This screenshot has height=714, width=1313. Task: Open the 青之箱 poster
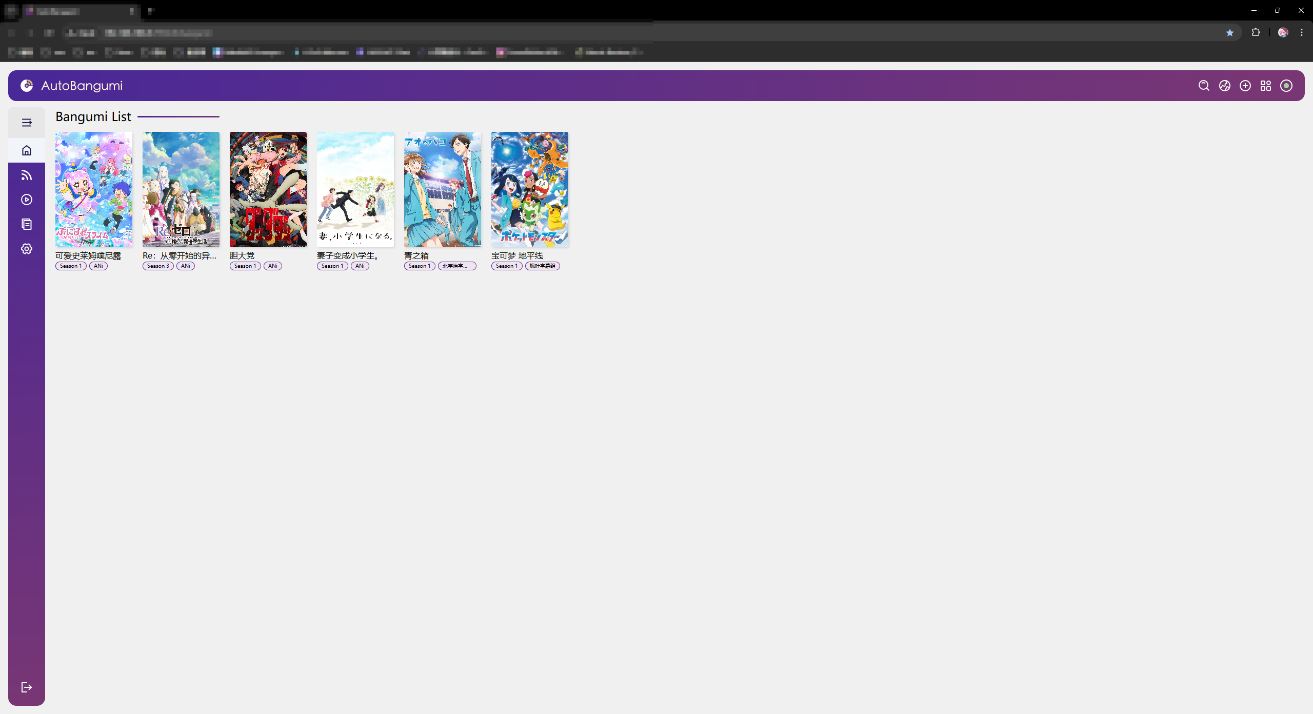[443, 189]
